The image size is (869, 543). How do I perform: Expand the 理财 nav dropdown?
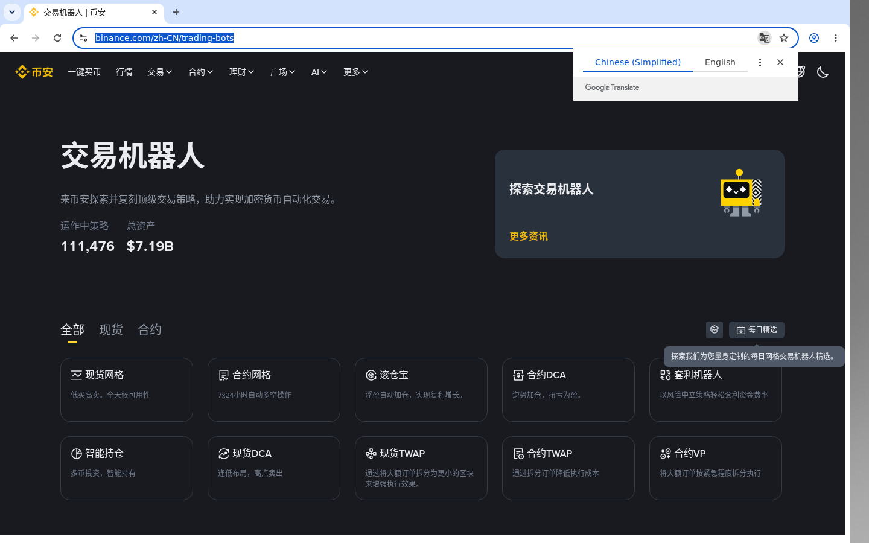tap(242, 72)
